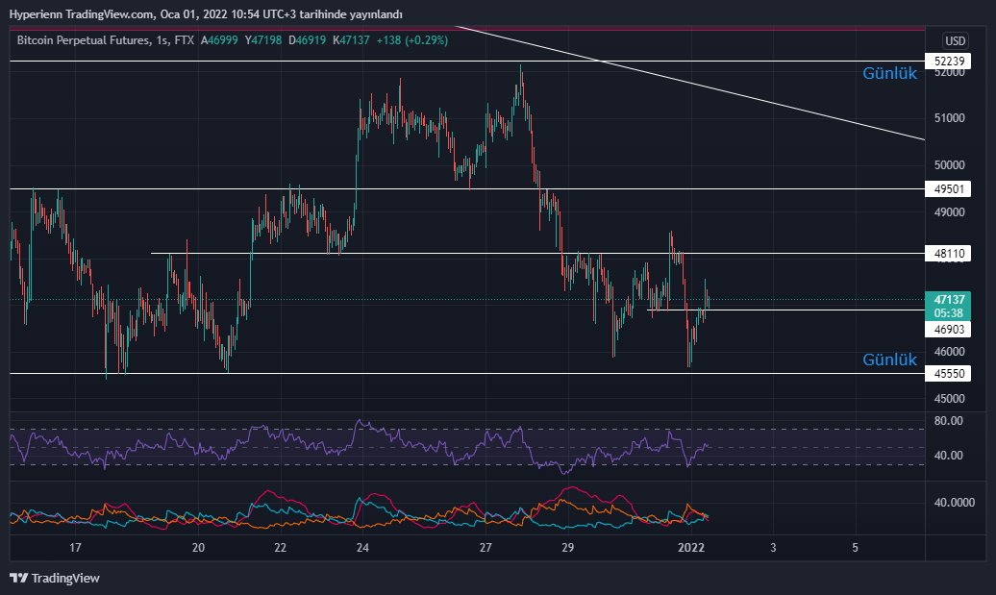The height and width of the screenshot is (595, 996).
Task: Click the teal current price label 47137
Action: click(949, 300)
